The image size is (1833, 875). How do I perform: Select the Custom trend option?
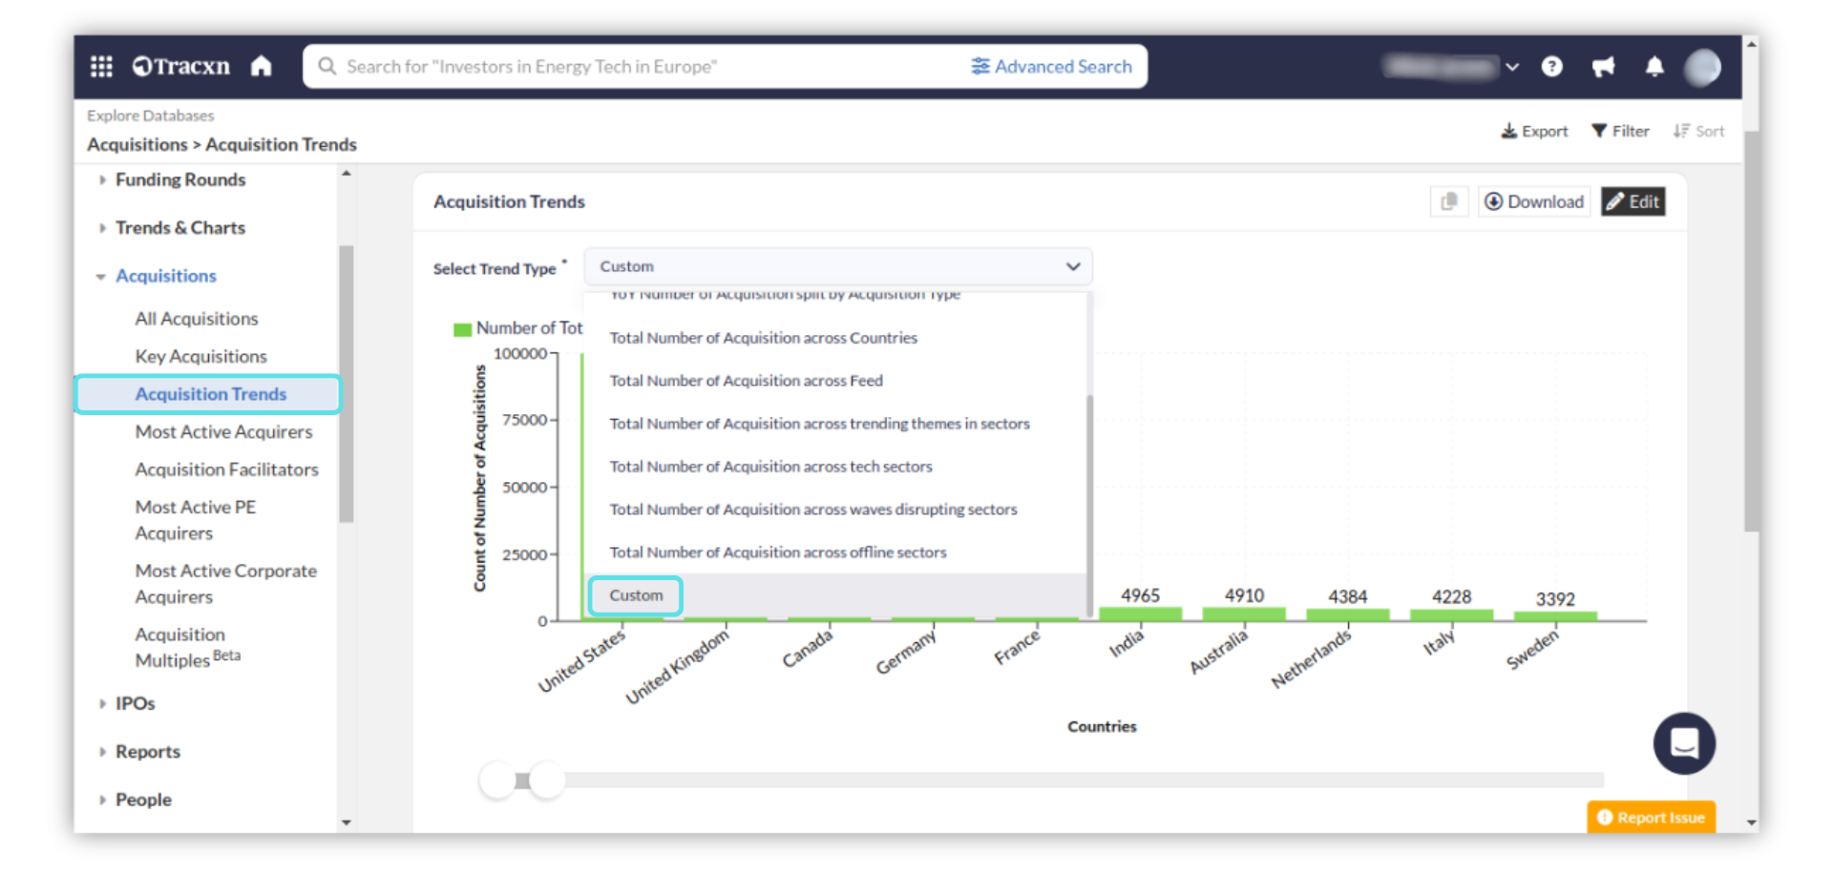636,595
